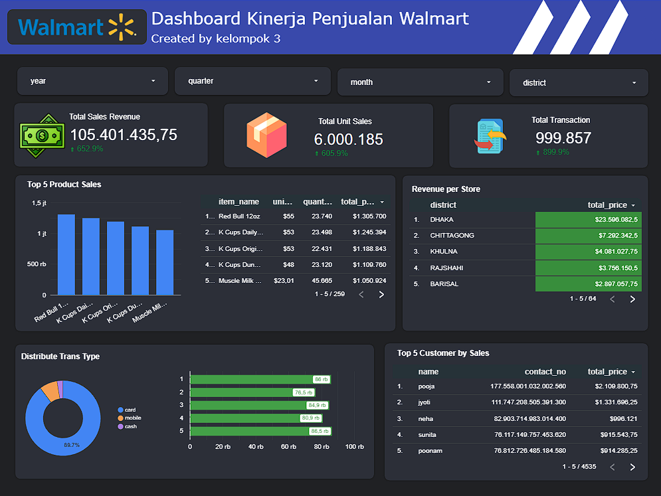The image size is (661, 496).
Task: Open the month filter dropdown
Action: pyautogui.click(x=421, y=82)
